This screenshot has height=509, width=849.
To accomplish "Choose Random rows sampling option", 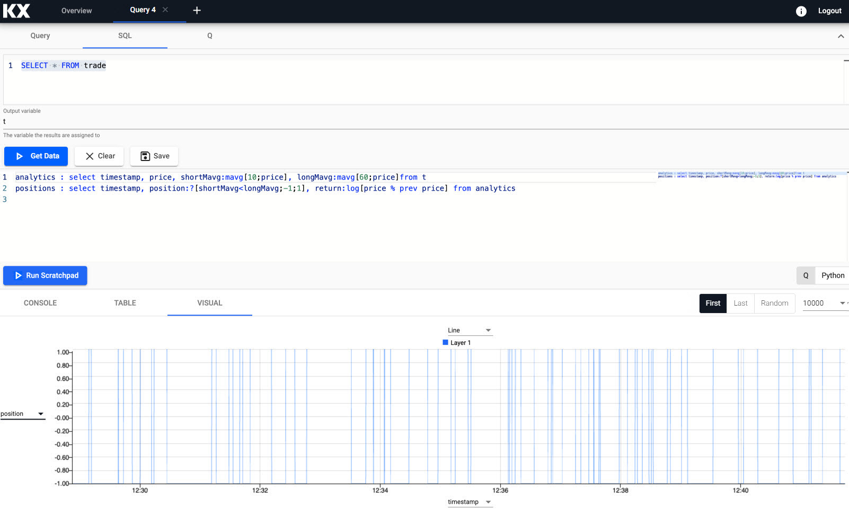I will pyautogui.click(x=774, y=303).
